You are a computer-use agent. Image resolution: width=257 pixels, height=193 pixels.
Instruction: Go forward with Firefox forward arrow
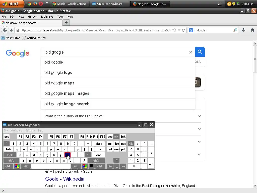point(11,30)
